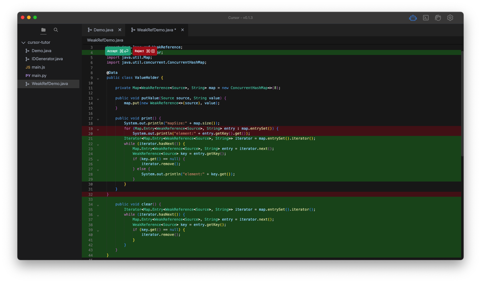Screen dimensions: 481x283
Task: Accept the suggested code change
Action: click(117, 51)
